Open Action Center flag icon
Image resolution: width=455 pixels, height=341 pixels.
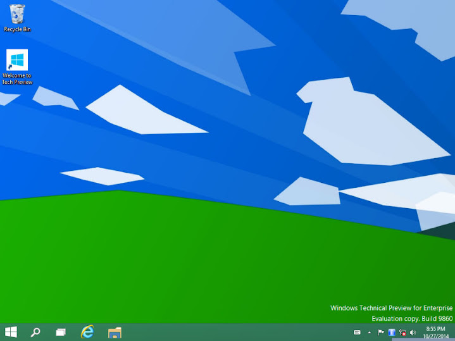coord(380,332)
